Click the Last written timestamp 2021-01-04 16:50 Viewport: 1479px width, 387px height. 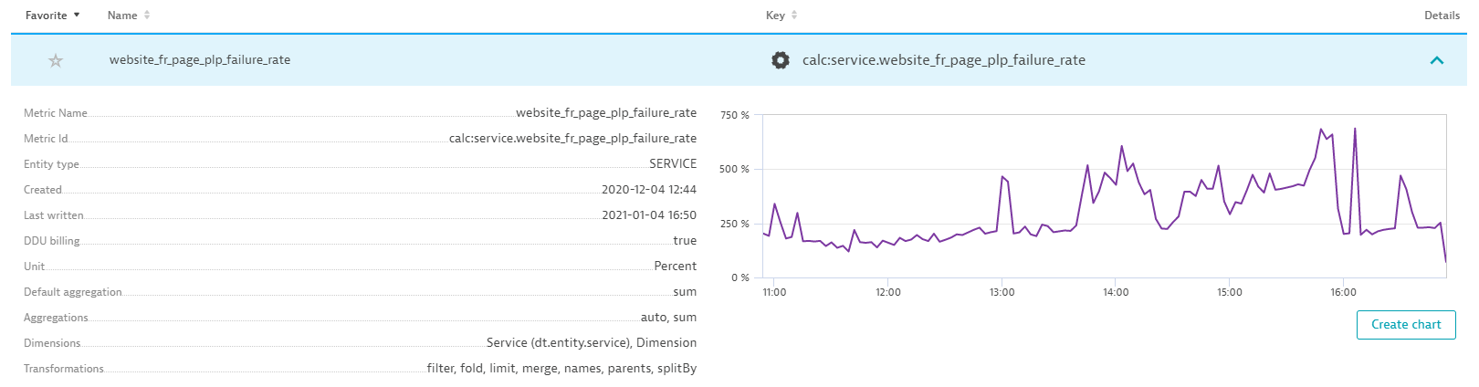648,215
